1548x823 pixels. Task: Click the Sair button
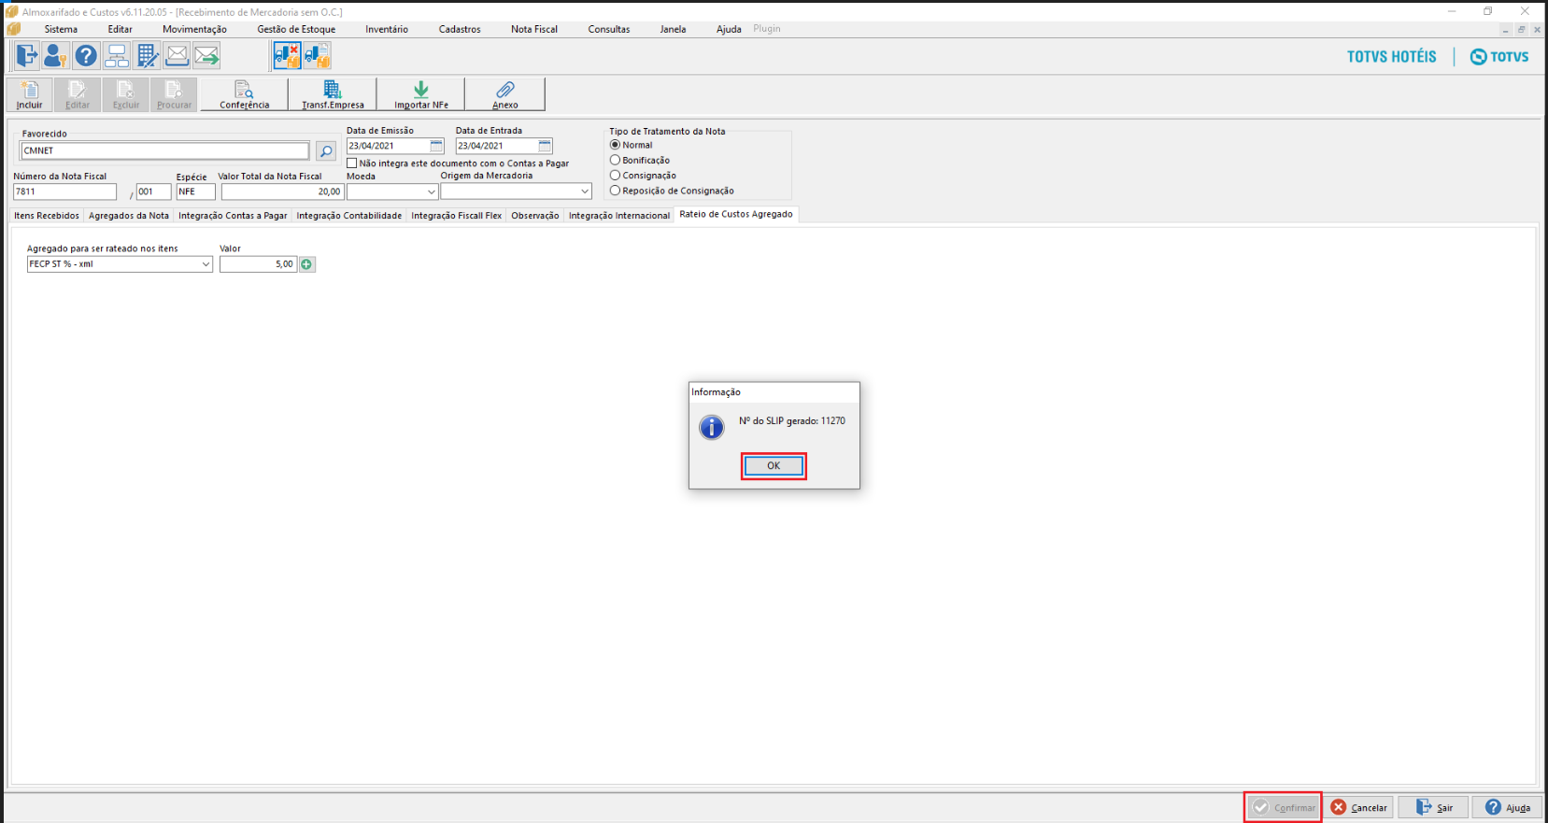point(1434,807)
